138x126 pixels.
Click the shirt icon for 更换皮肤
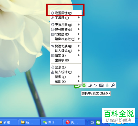pos(53,25)
